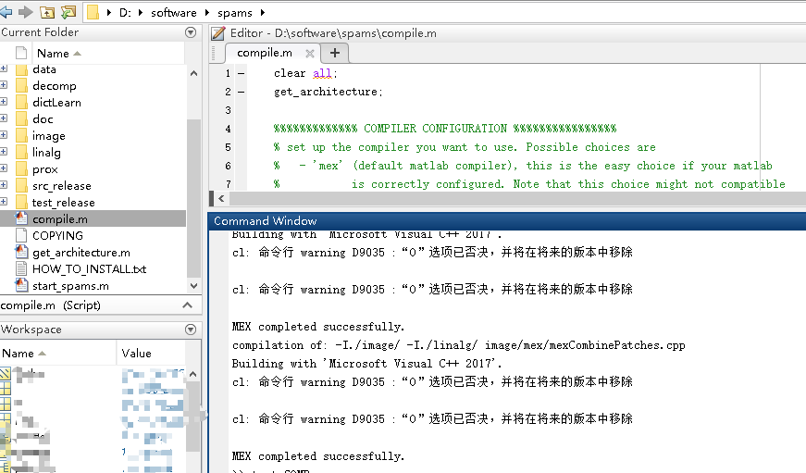Open dropdown arrow after D: in path
The image size is (806, 473).
141,12
